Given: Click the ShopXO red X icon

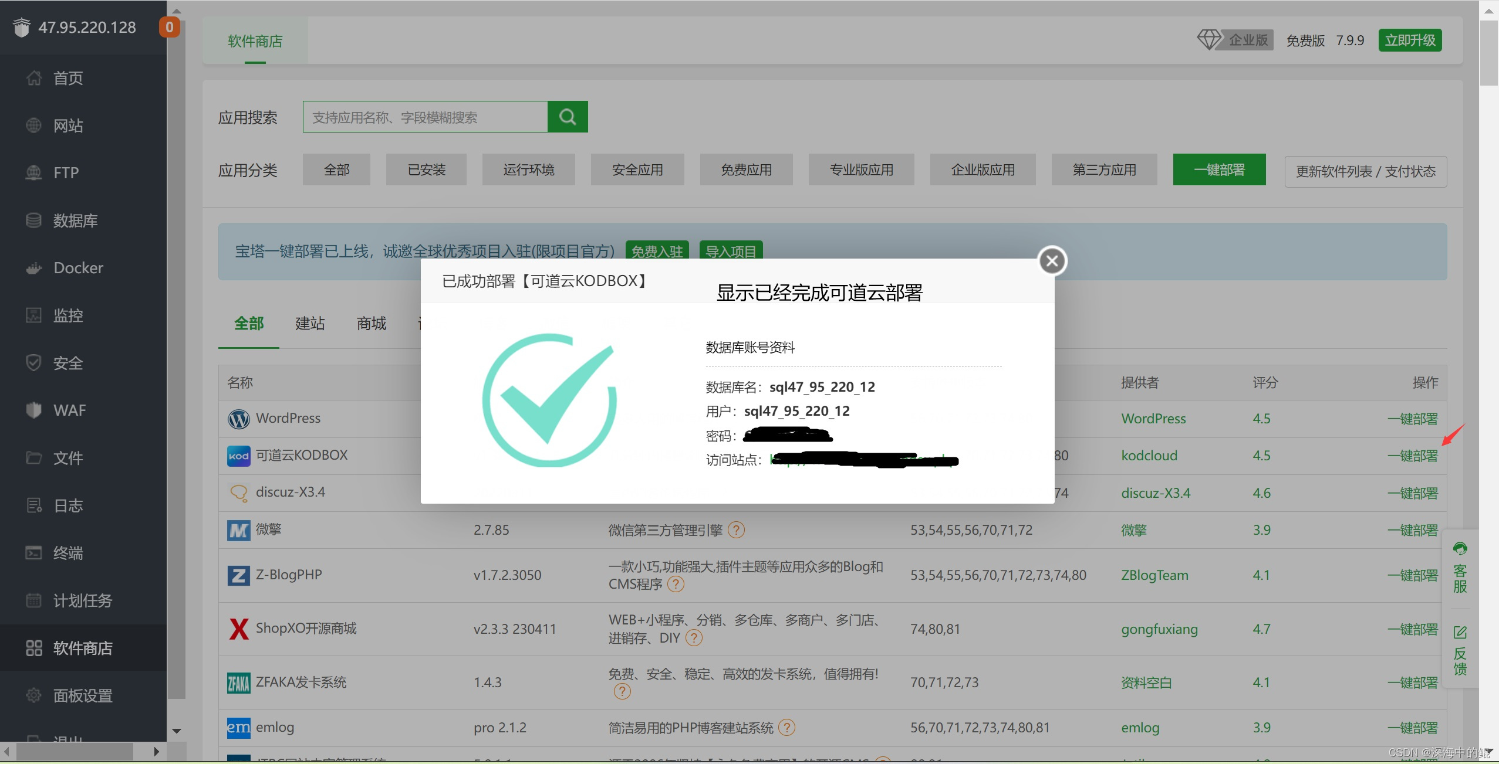Looking at the screenshot, I should pyautogui.click(x=238, y=629).
